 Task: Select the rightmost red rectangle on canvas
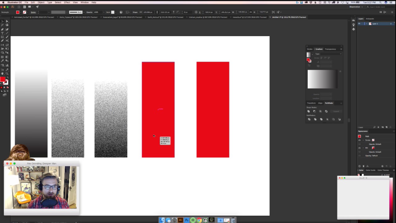point(213,110)
